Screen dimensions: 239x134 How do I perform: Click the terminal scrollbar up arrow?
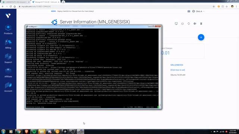click(160, 29)
